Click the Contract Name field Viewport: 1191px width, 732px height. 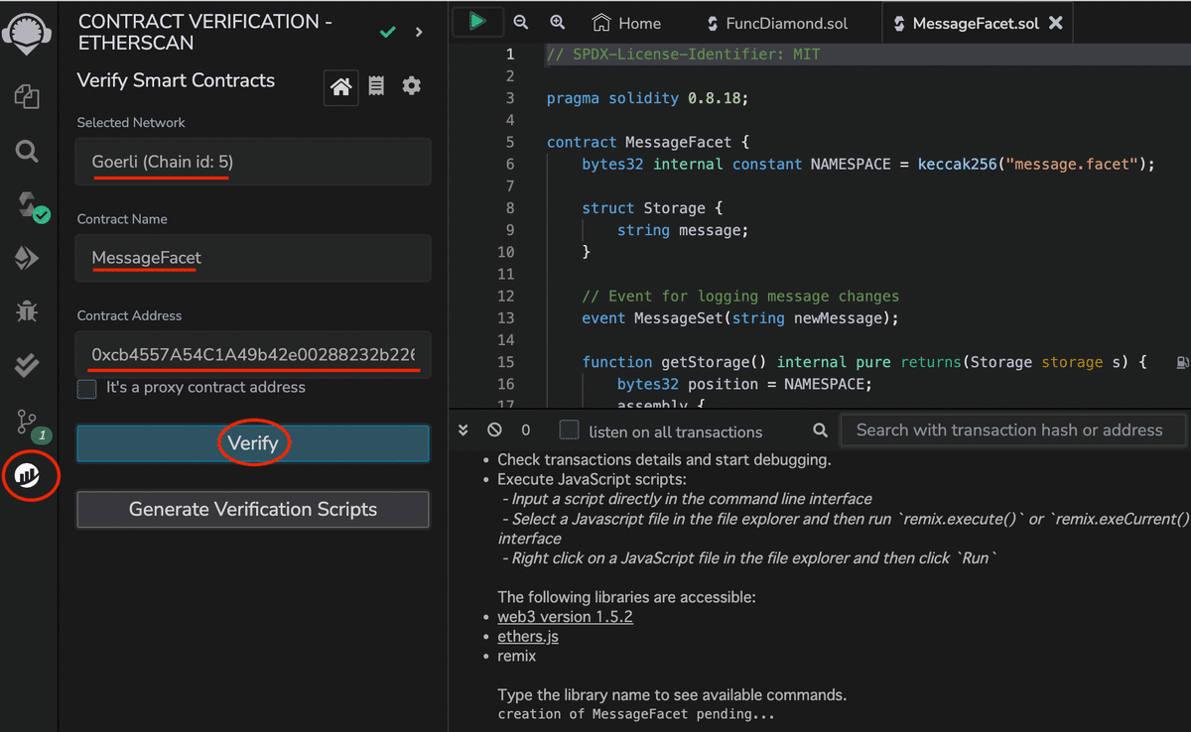(253, 258)
